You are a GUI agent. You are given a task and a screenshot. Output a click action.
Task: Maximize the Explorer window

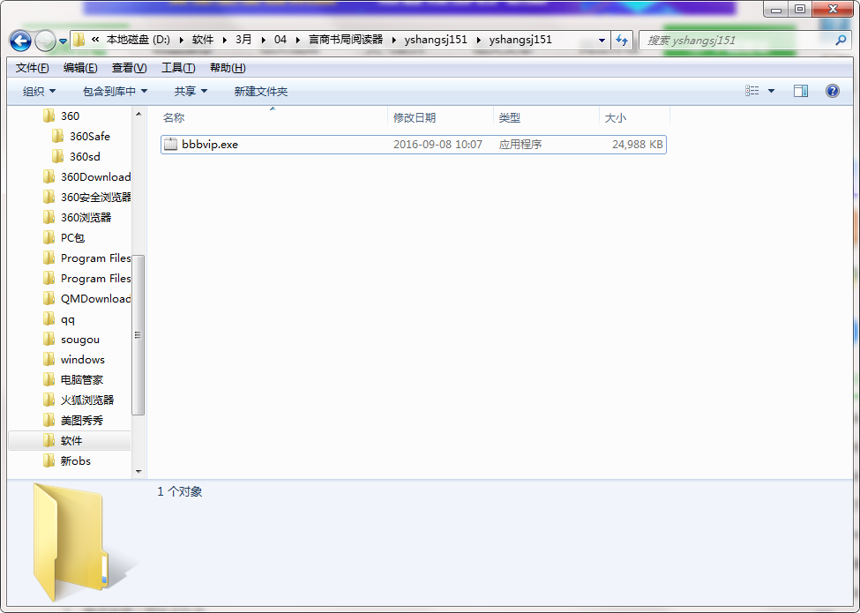pos(800,9)
